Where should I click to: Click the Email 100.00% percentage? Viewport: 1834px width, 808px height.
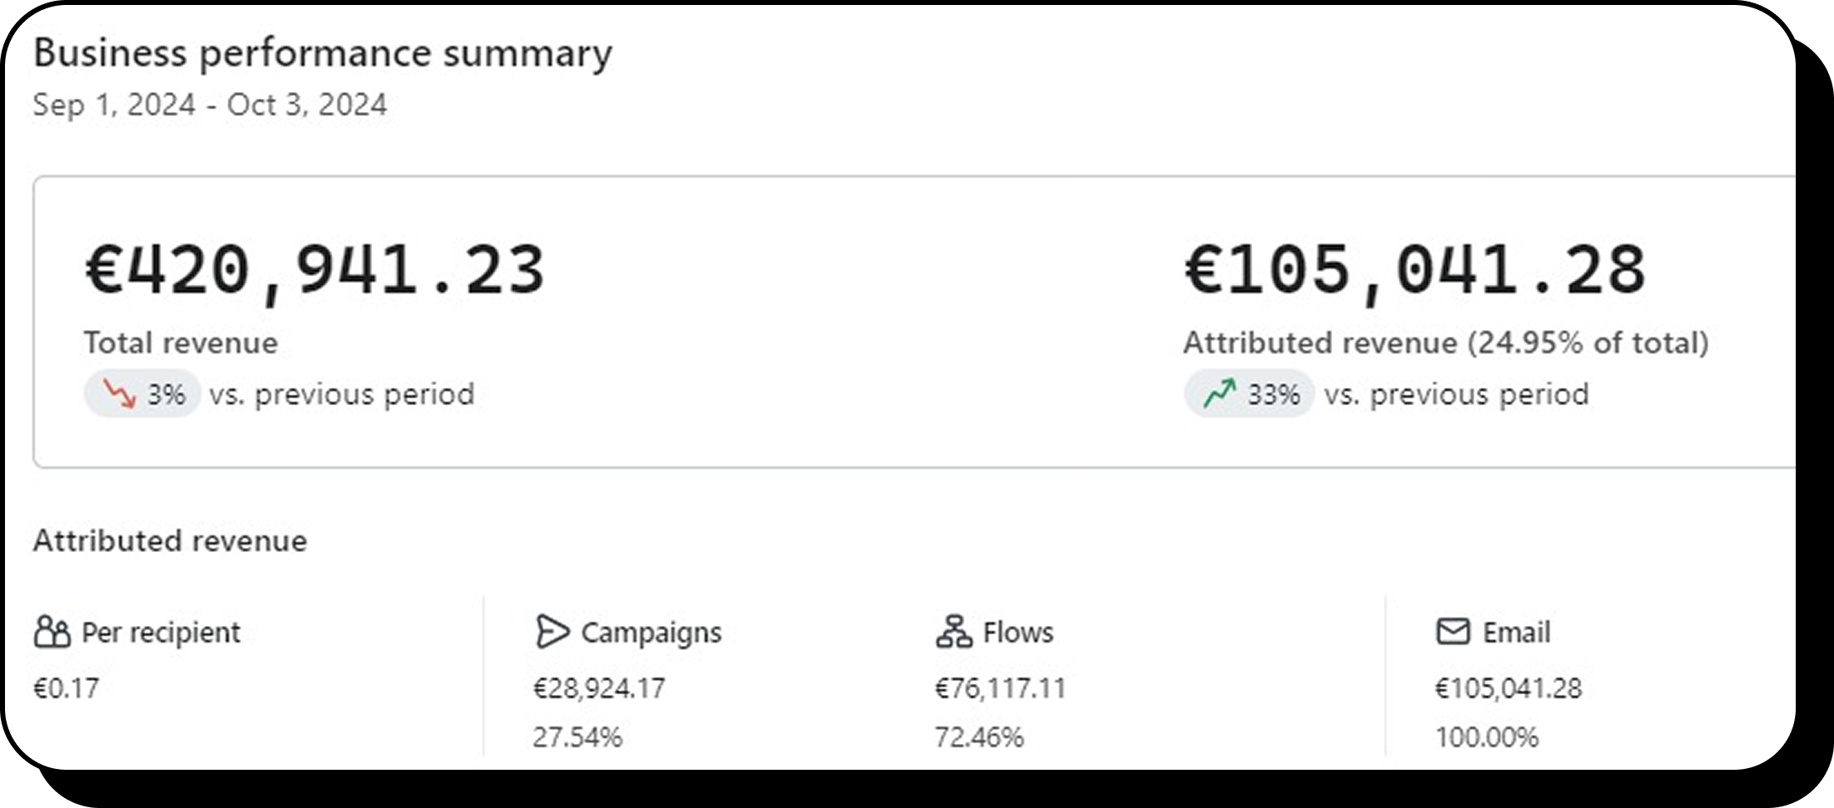[1487, 737]
